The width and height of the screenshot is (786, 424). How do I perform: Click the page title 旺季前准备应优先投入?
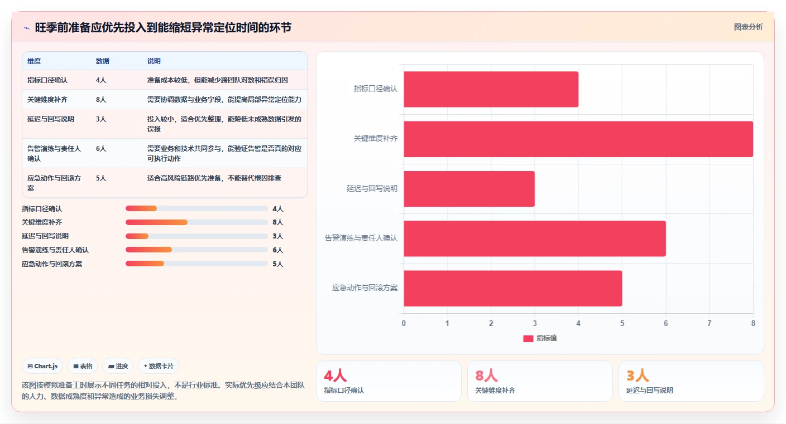tap(163, 28)
